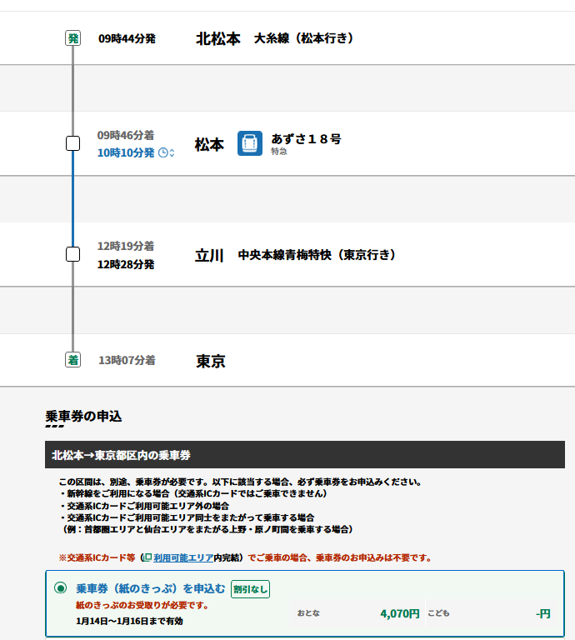This screenshot has width=575, height=640.
Task: Click the 北松本 station name
Action: [218, 39]
